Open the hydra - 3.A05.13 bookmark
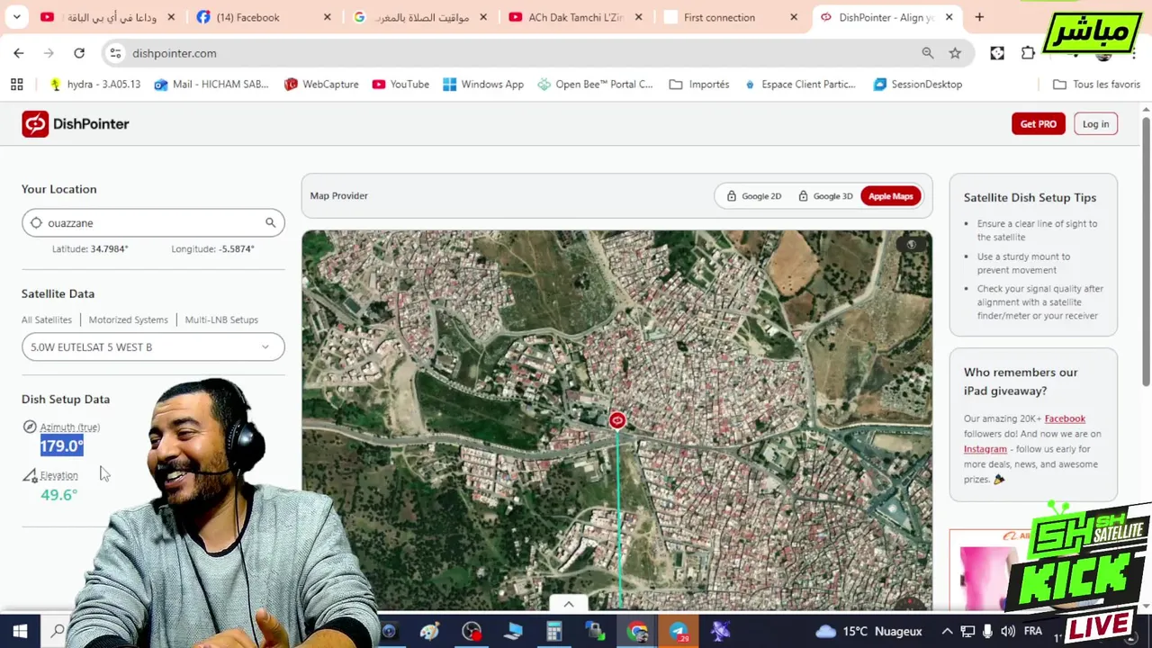This screenshot has width=1152, height=648. [x=94, y=84]
